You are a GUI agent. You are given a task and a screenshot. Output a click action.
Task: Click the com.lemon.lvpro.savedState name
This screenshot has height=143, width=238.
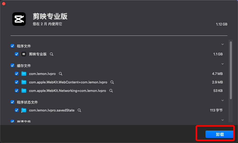pyautogui.click(x=52, y=110)
